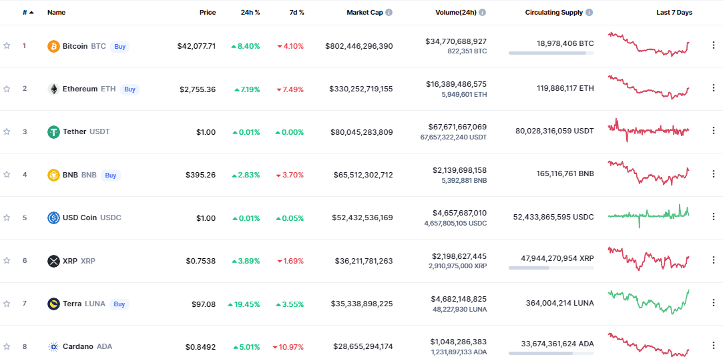The image size is (723, 361).
Task: Click the XRP logo icon
Action: pos(53,261)
